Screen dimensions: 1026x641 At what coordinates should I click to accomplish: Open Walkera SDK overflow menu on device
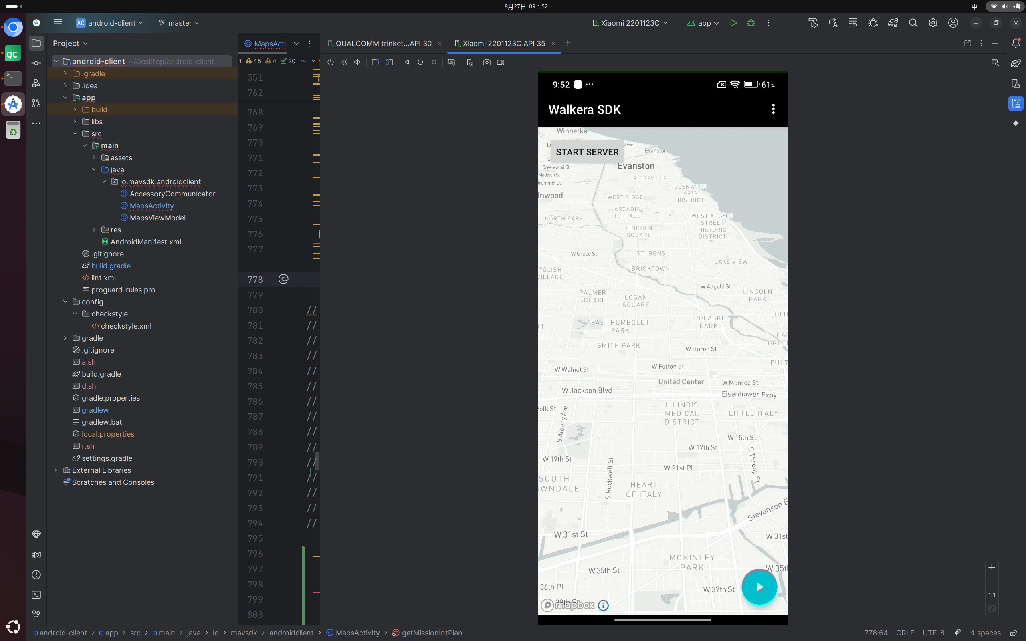[x=774, y=109]
